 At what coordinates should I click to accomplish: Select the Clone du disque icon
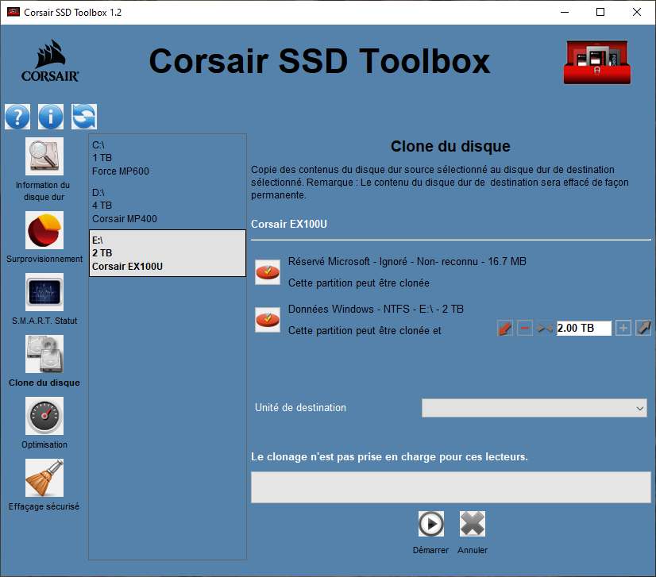(x=44, y=354)
